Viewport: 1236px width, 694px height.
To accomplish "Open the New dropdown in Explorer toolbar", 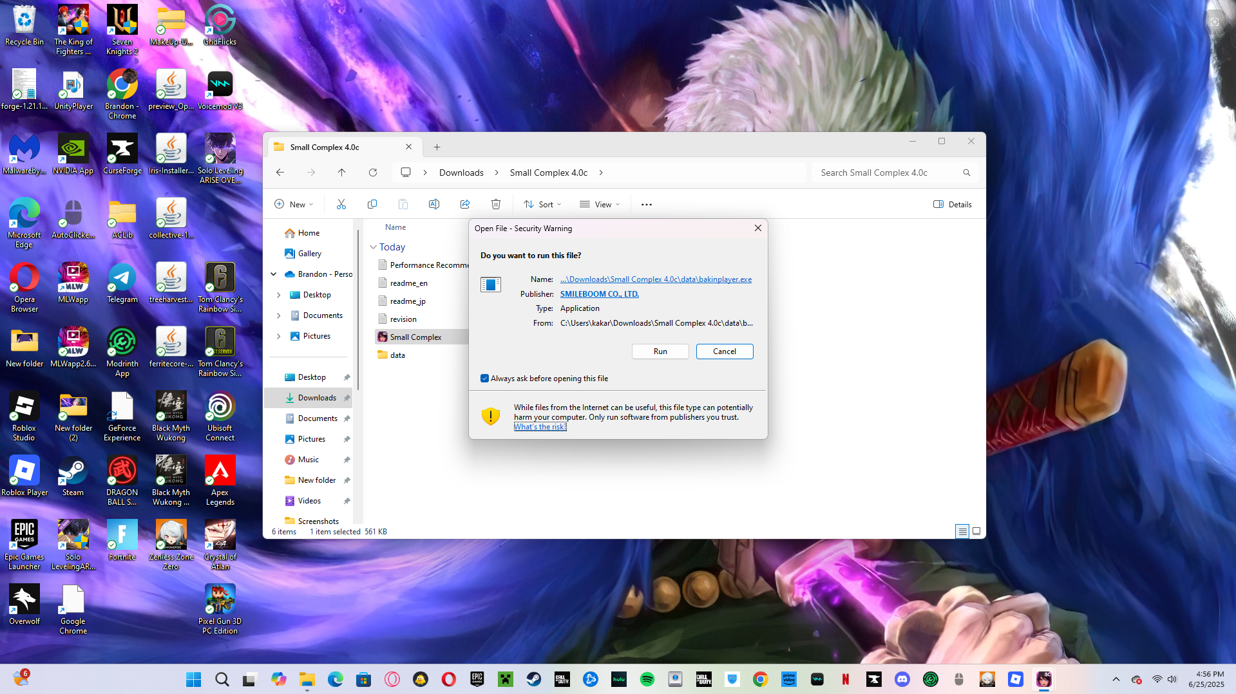I will (x=294, y=204).
